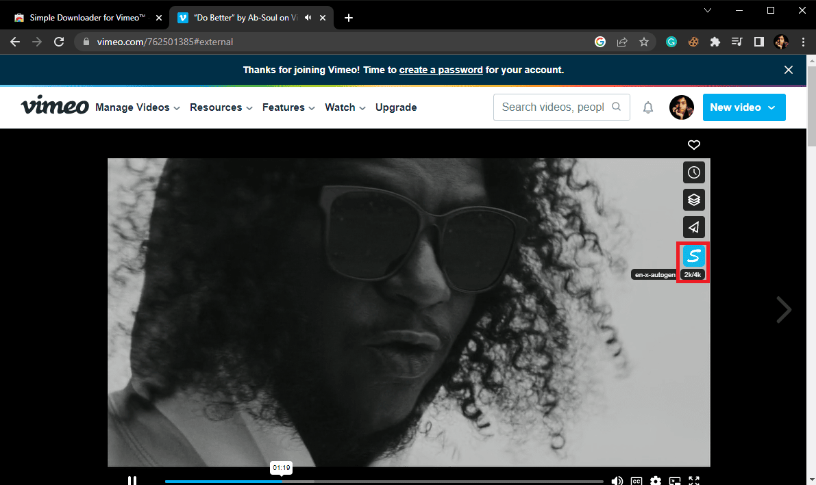Expand the Resources menu
The height and width of the screenshot is (485, 816).
(221, 107)
